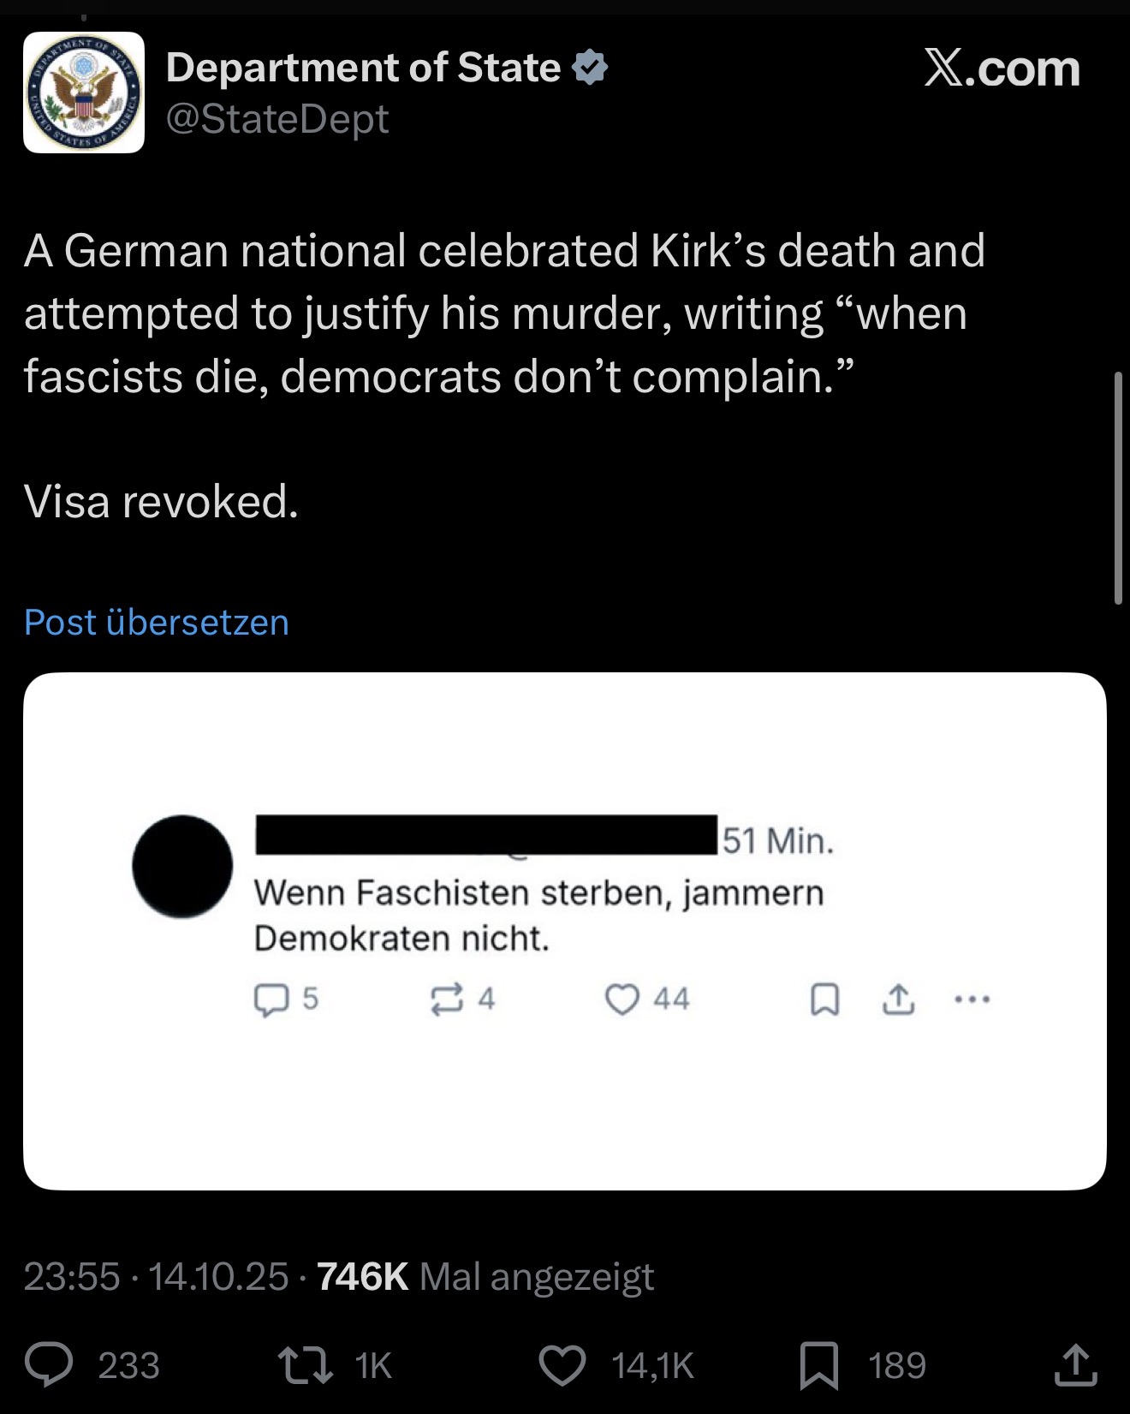Repost the State Department post
The height and width of the screenshot is (1414, 1130).
[x=306, y=1365]
